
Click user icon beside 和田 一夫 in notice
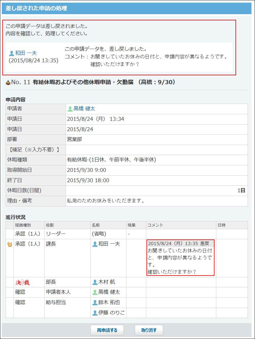pyautogui.click(x=12, y=53)
